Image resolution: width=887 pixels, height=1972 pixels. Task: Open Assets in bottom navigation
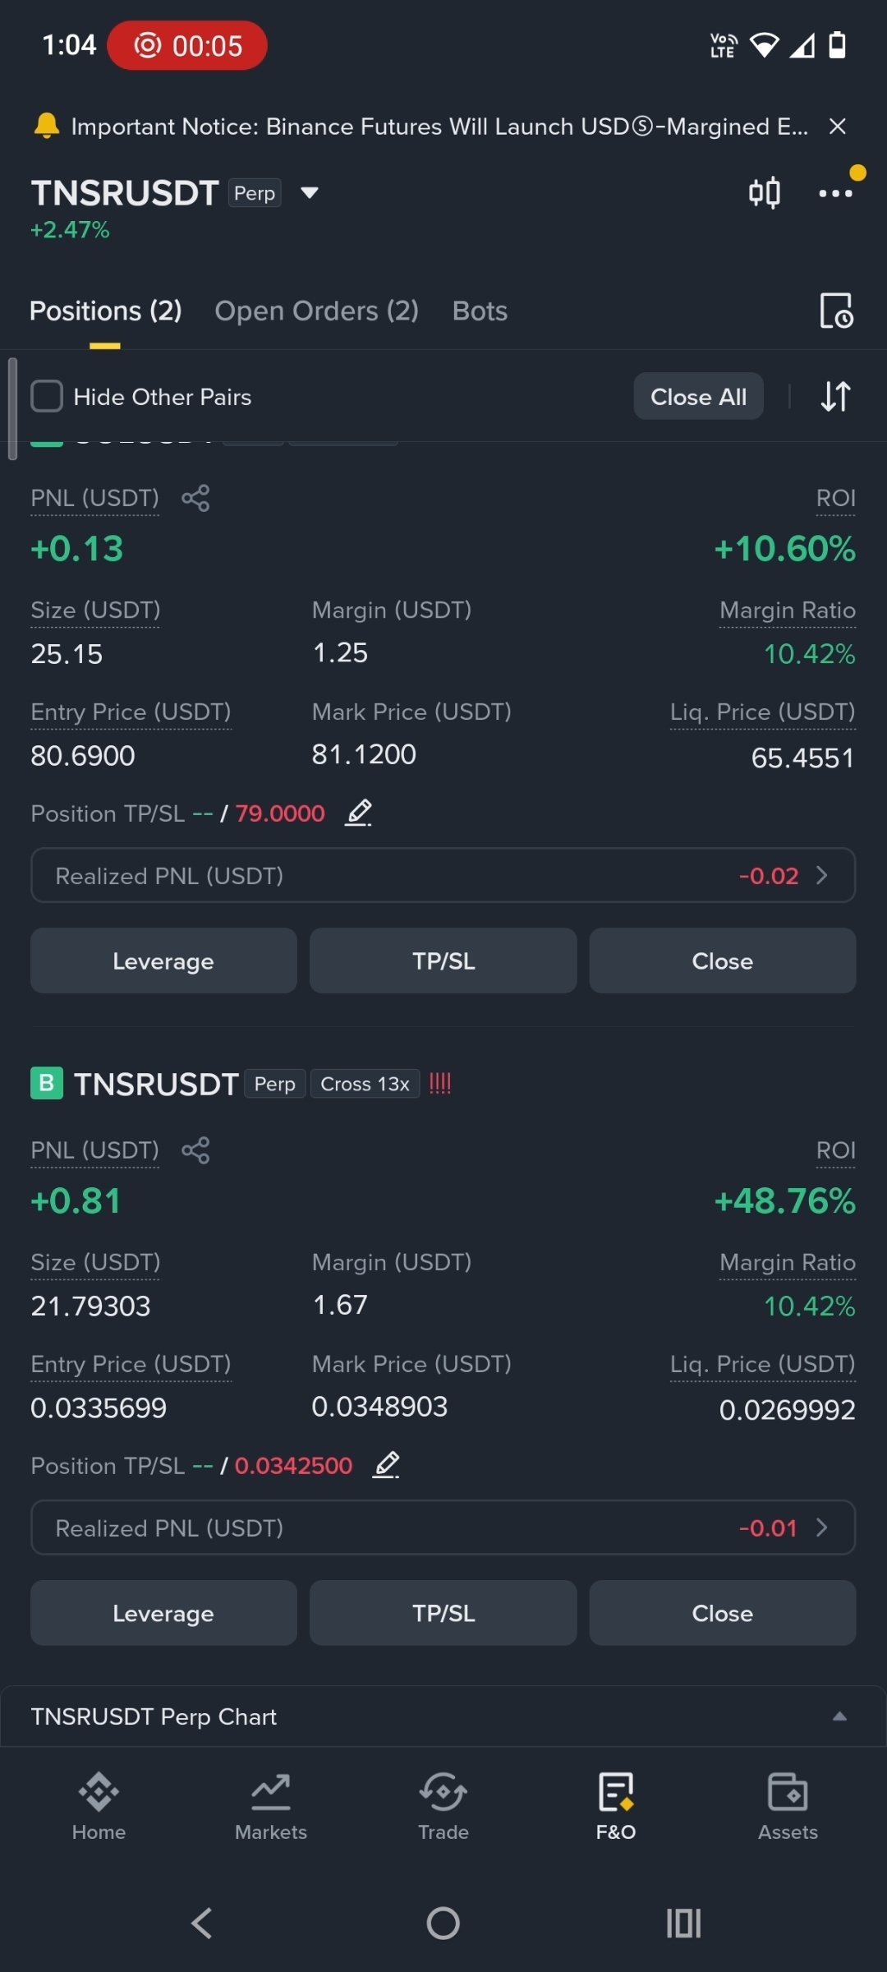tap(788, 1807)
